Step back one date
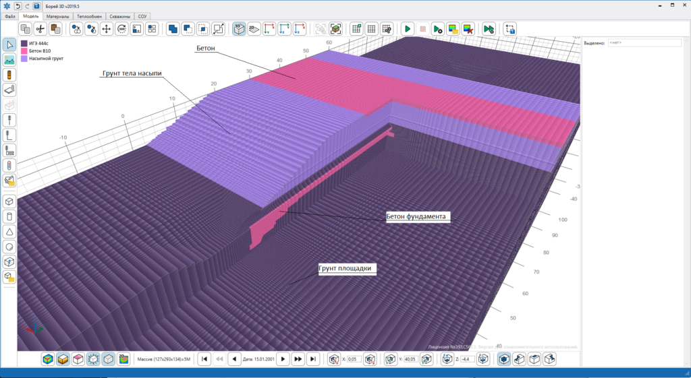This screenshot has height=378, width=691. 234,359
